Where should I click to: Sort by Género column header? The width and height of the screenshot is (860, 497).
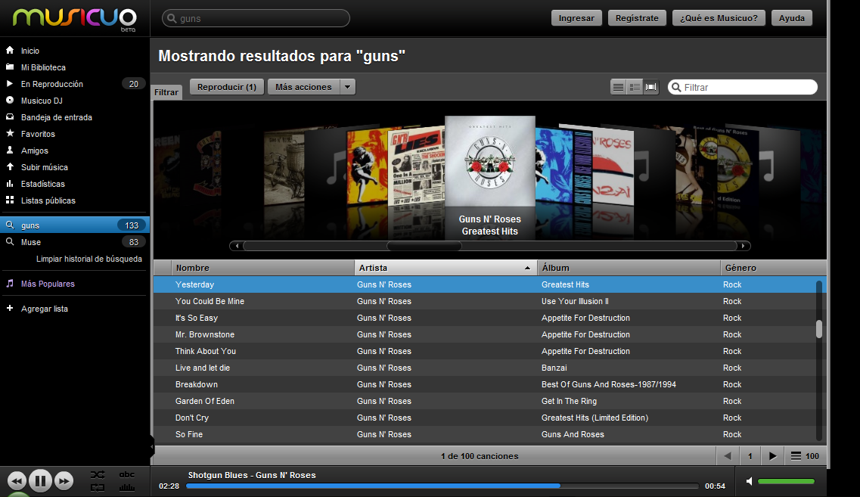coord(773,268)
